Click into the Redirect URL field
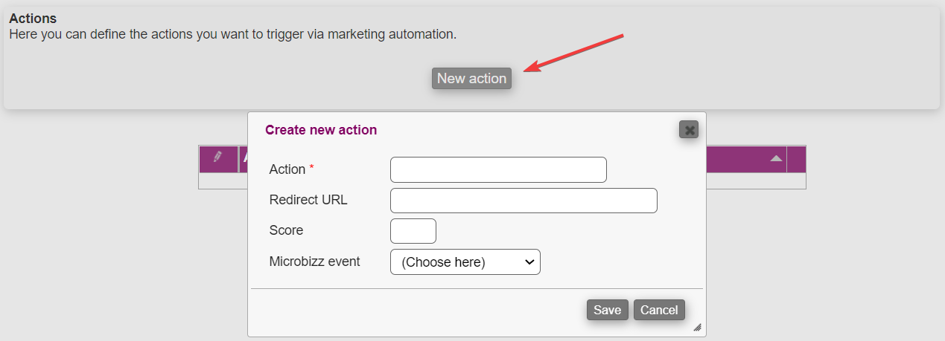945x341 pixels. coord(524,201)
